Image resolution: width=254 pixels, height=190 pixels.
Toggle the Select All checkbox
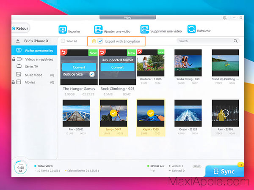click(x=63, y=41)
